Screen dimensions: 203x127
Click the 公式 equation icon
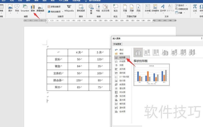click(195, 8)
